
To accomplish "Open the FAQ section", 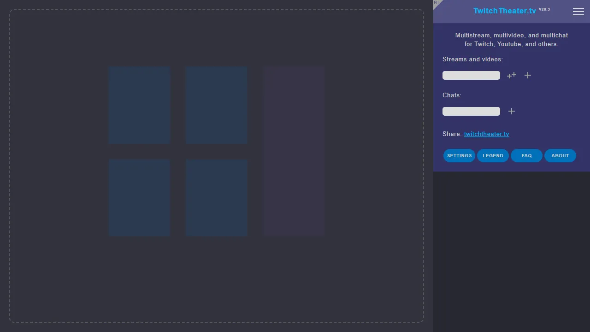I will 526,155.
